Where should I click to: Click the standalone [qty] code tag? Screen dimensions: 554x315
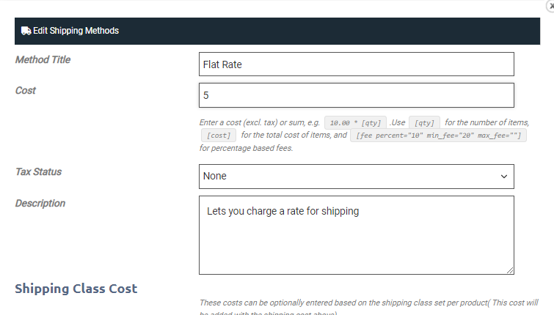pyautogui.click(x=424, y=123)
